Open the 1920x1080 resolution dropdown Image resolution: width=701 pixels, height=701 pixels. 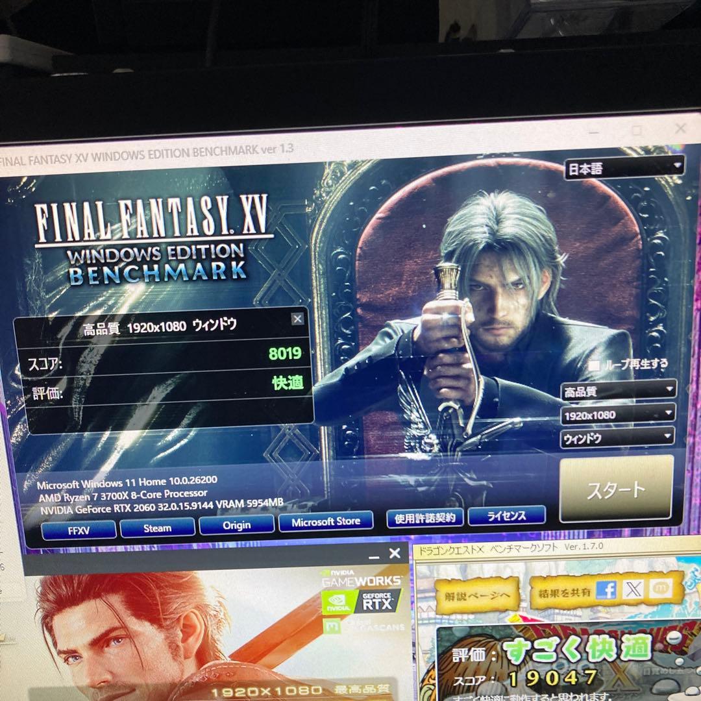coord(618,413)
